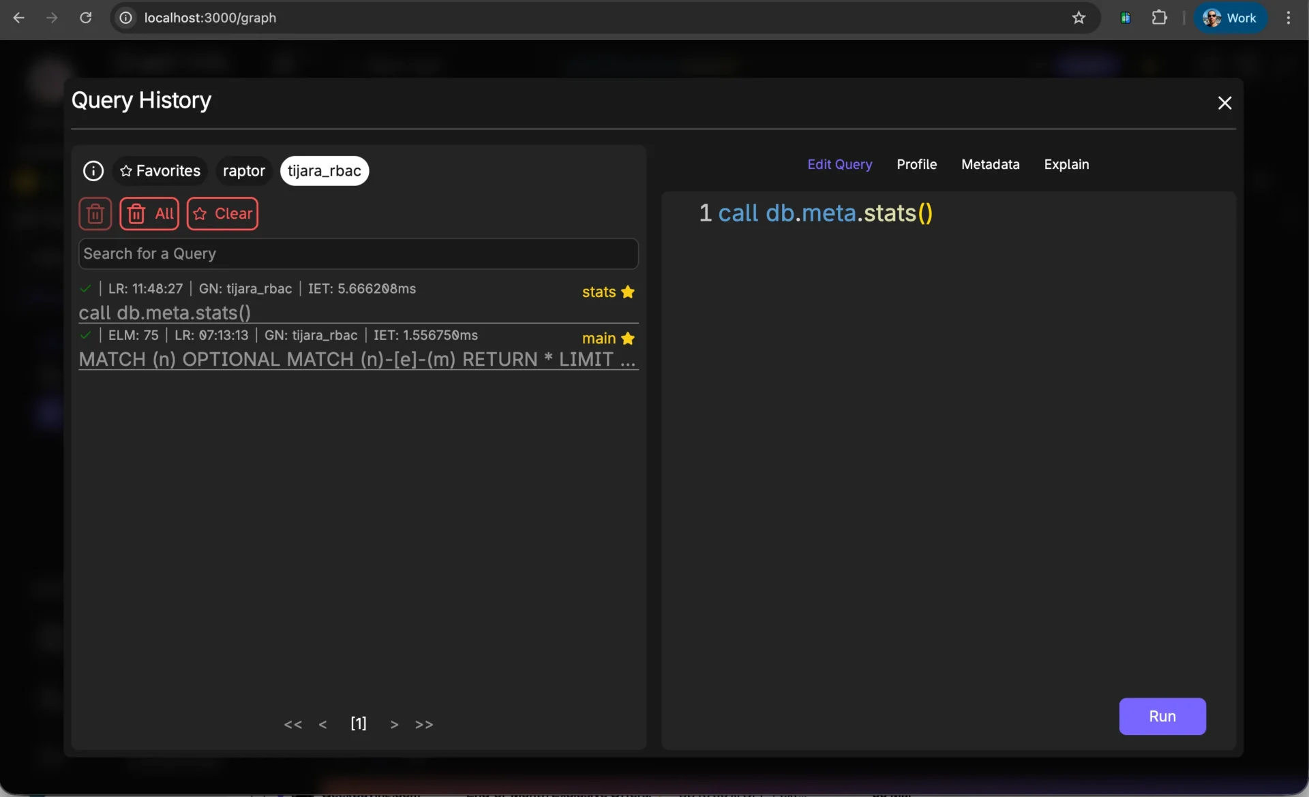Open the site information icon in address bar
The height and width of the screenshot is (797, 1309).
[x=125, y=18]
